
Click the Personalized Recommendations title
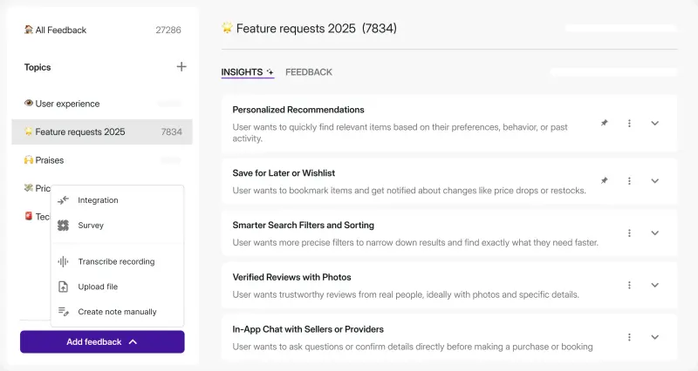[298, 110]
